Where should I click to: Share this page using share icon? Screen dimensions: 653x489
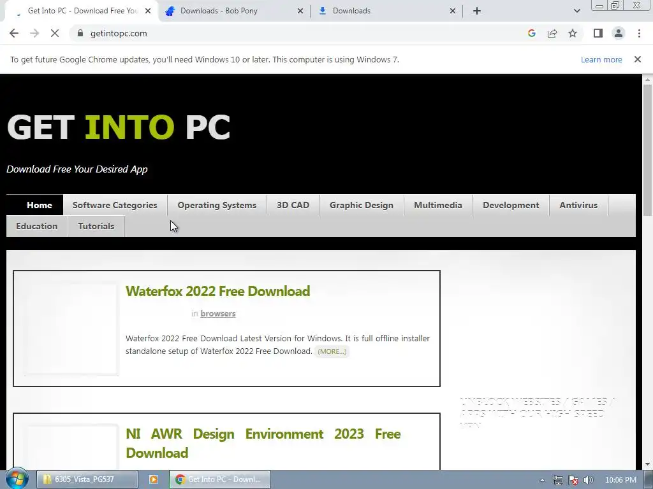pyautogui.click(x=552, y=33)
